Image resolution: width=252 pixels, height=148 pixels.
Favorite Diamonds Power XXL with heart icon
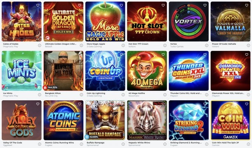pos(247,55)
